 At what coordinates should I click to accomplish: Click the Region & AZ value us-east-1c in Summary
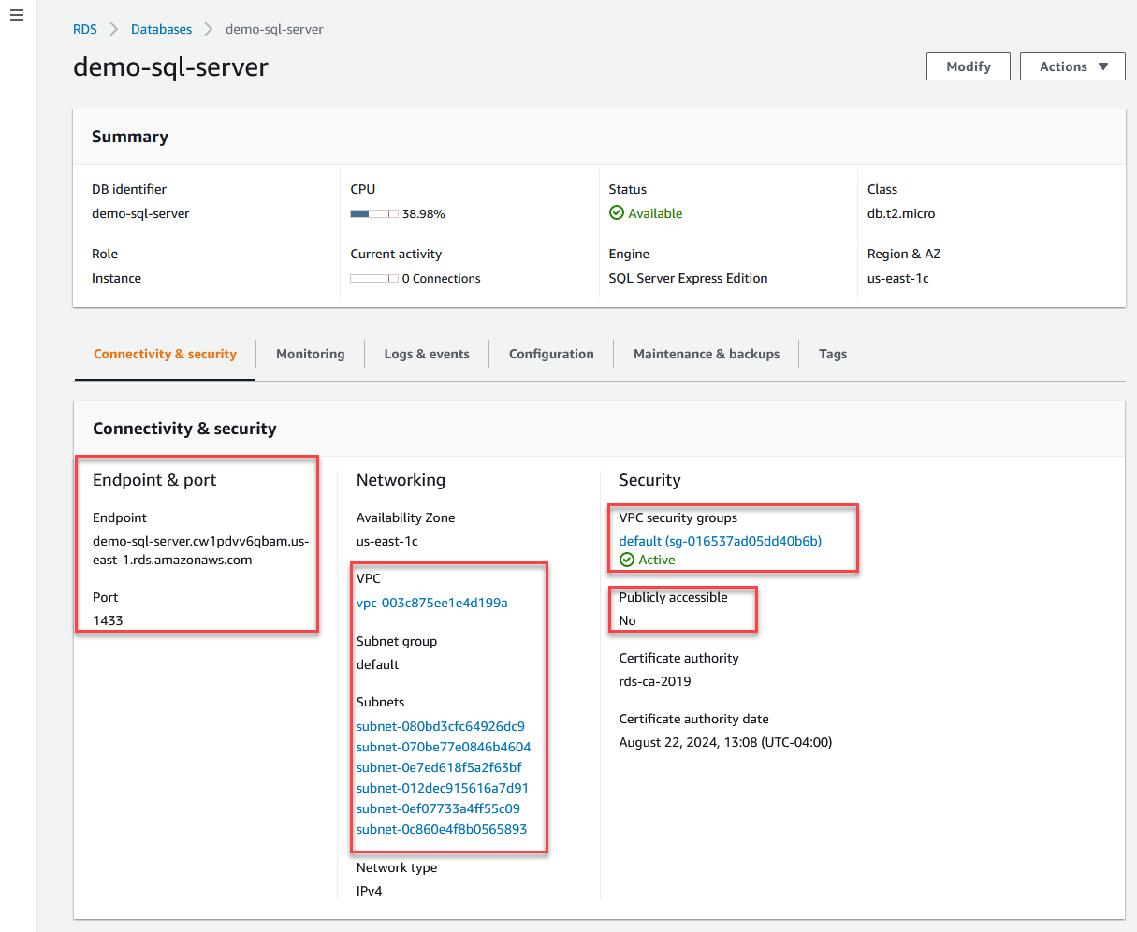(x=898, y=278)
